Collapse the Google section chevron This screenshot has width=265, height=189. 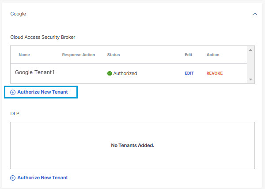pos(255,14)
